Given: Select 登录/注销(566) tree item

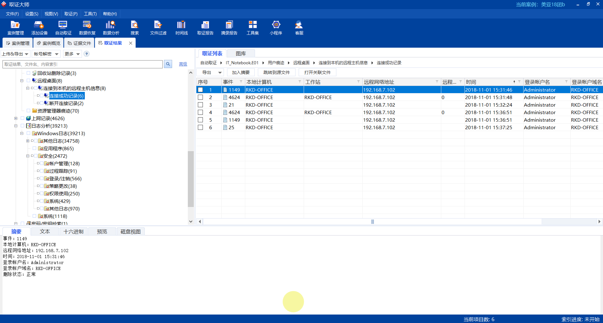Looking at the screenshot, I should 65,178.
